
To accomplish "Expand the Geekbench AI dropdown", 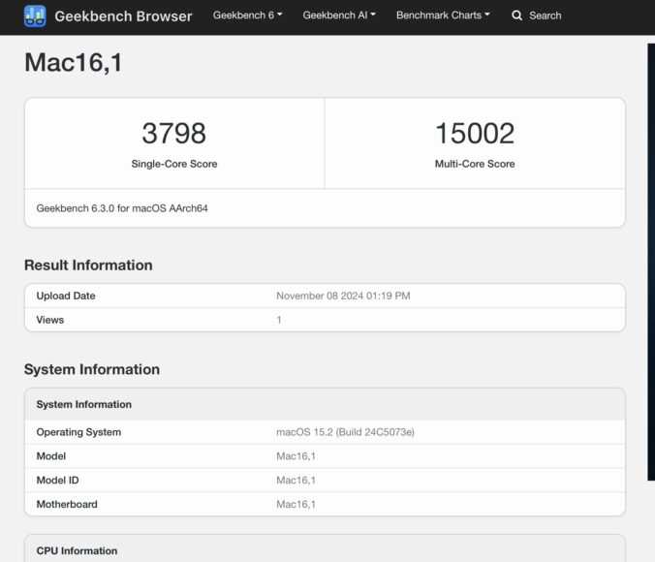I will click(339, 16).
